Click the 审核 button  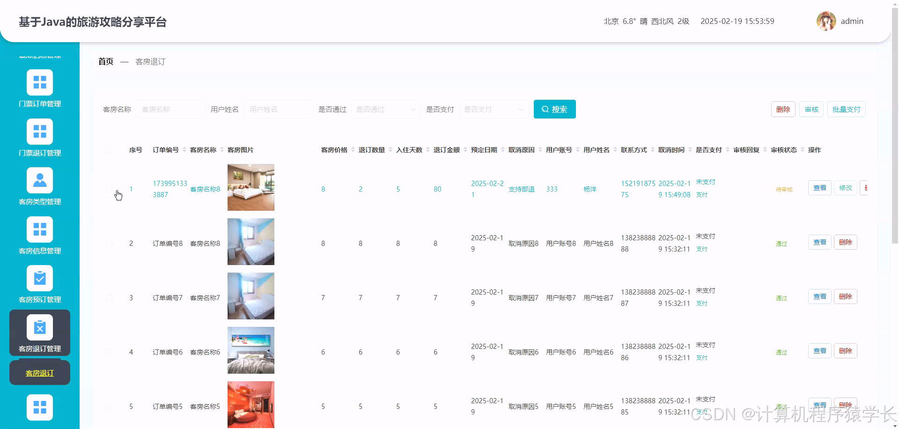[x=811, y=109]
